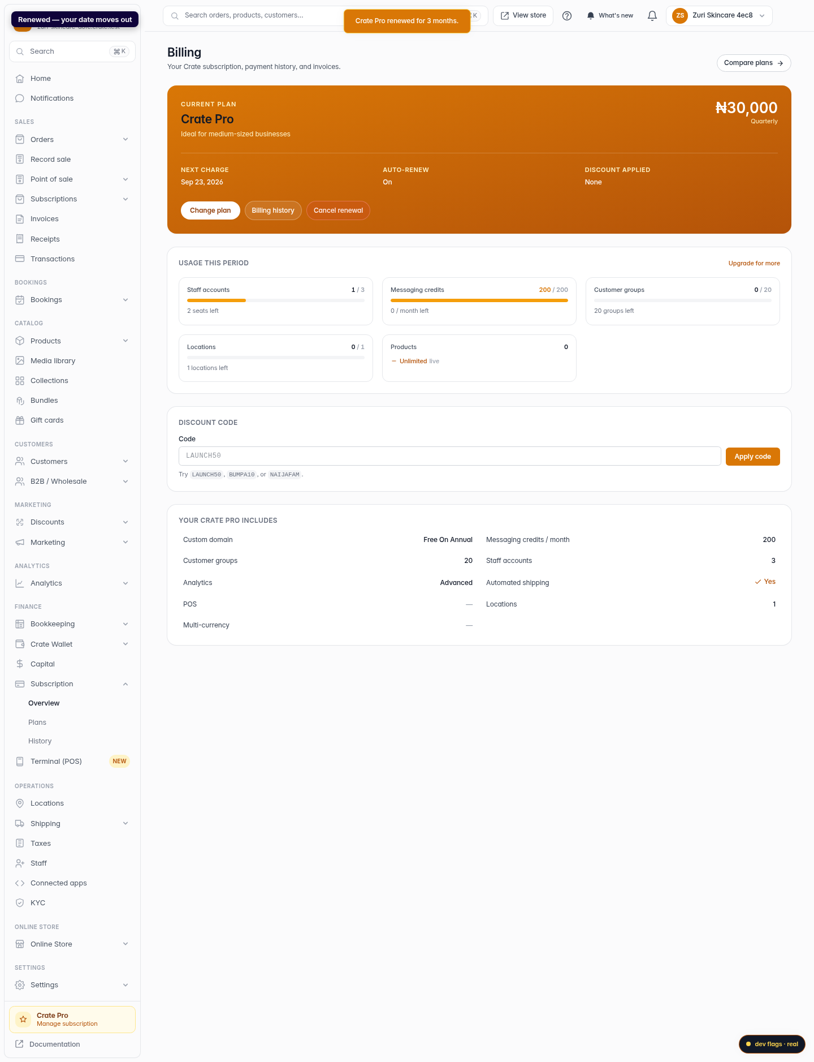814x1062 pixels.
Task: Click the ZS account avatar
Action: click(680, 16)
